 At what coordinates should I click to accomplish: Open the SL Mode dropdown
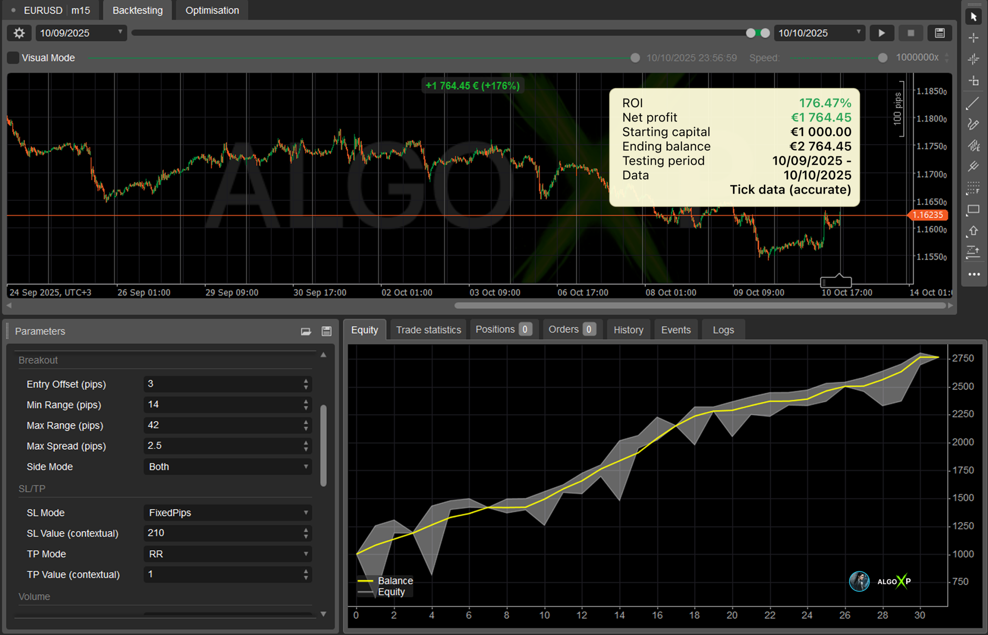coord(227,513)
